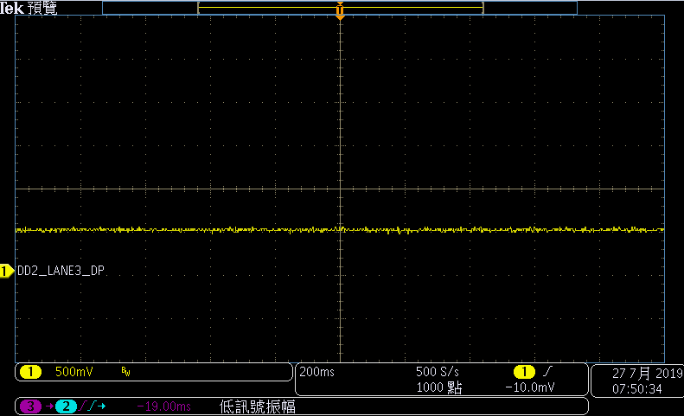The height and width of the screenshot is (416, 684).
Task: Click the rising edge trigger slope icon
Action: [x=547, y=372]
